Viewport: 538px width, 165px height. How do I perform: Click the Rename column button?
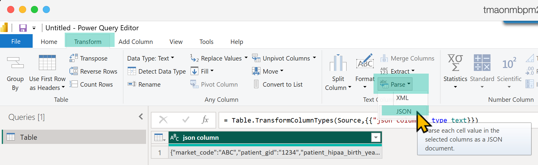coord(144,84)
